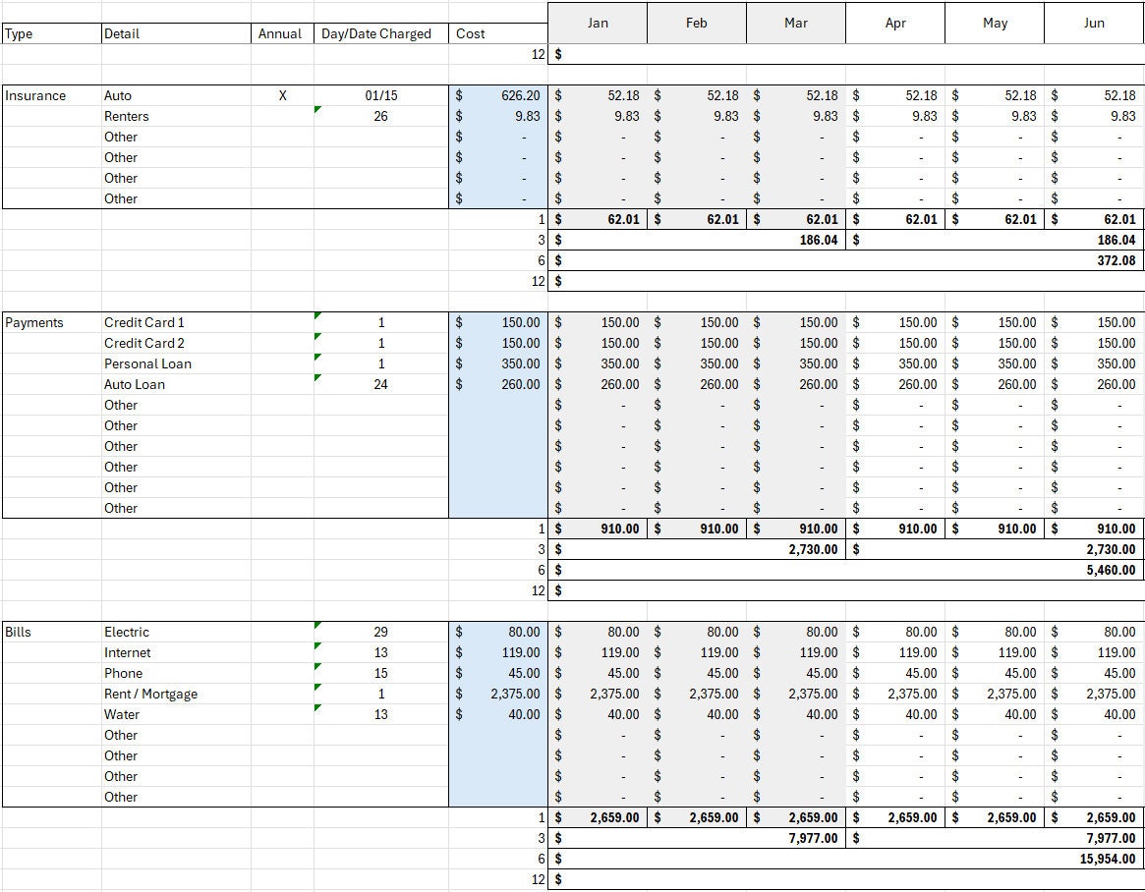Select the 01/15 date charged cell
The height and width of the screenshot is (892, 1145).
pyautogui.click(x=381, y=95)
